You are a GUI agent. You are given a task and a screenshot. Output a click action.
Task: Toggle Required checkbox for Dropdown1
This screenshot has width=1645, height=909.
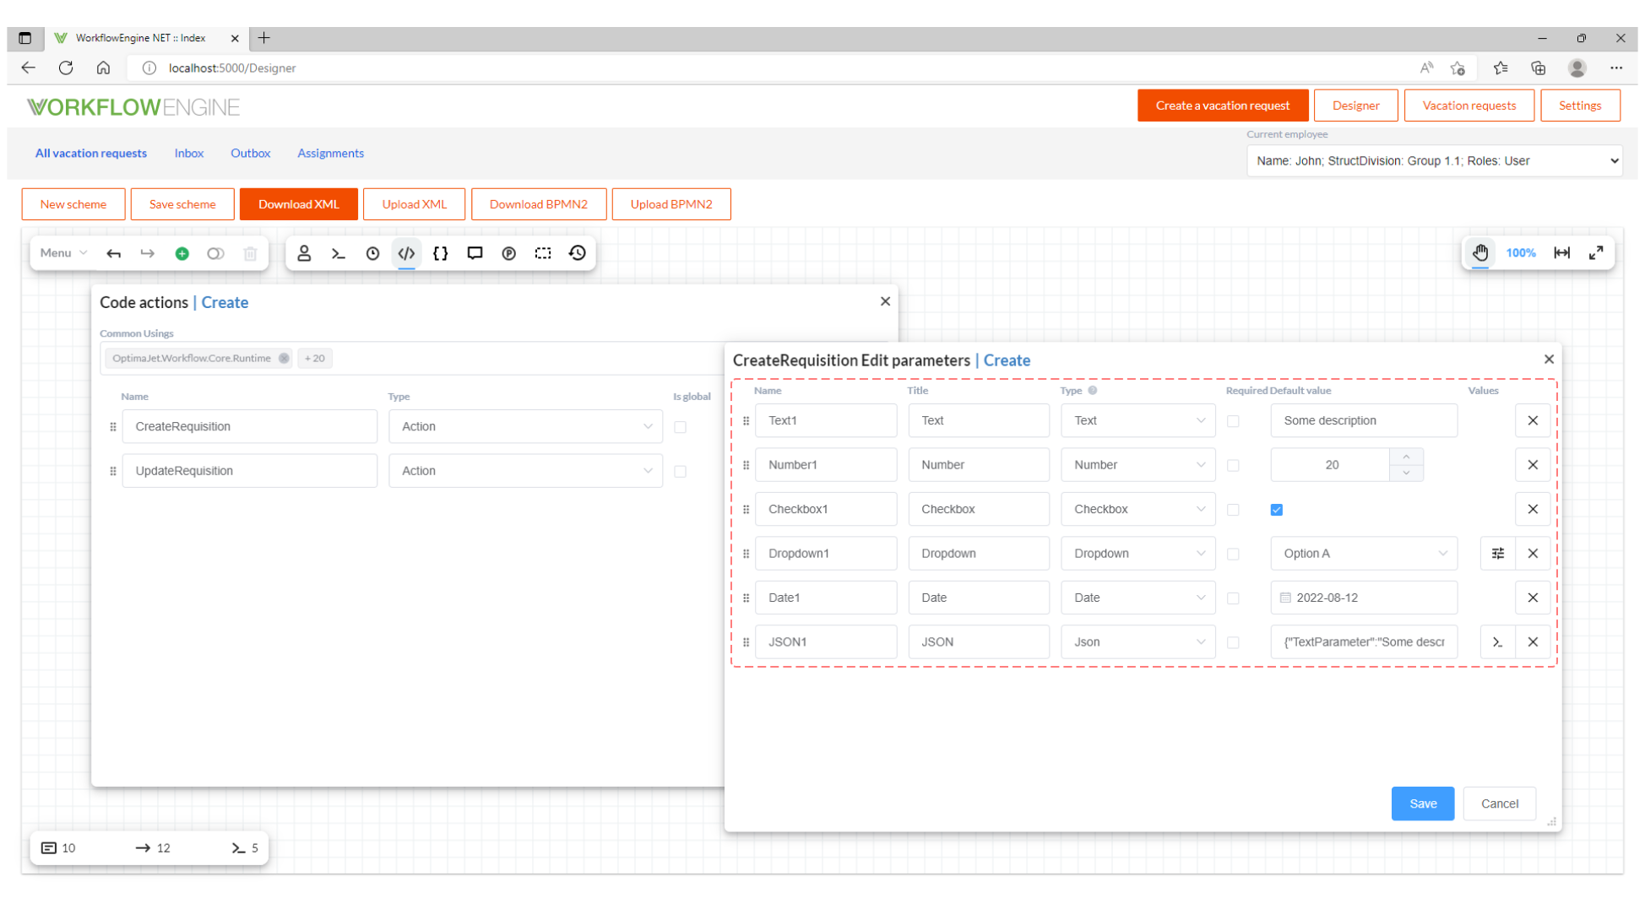(x=1233, y=555)
